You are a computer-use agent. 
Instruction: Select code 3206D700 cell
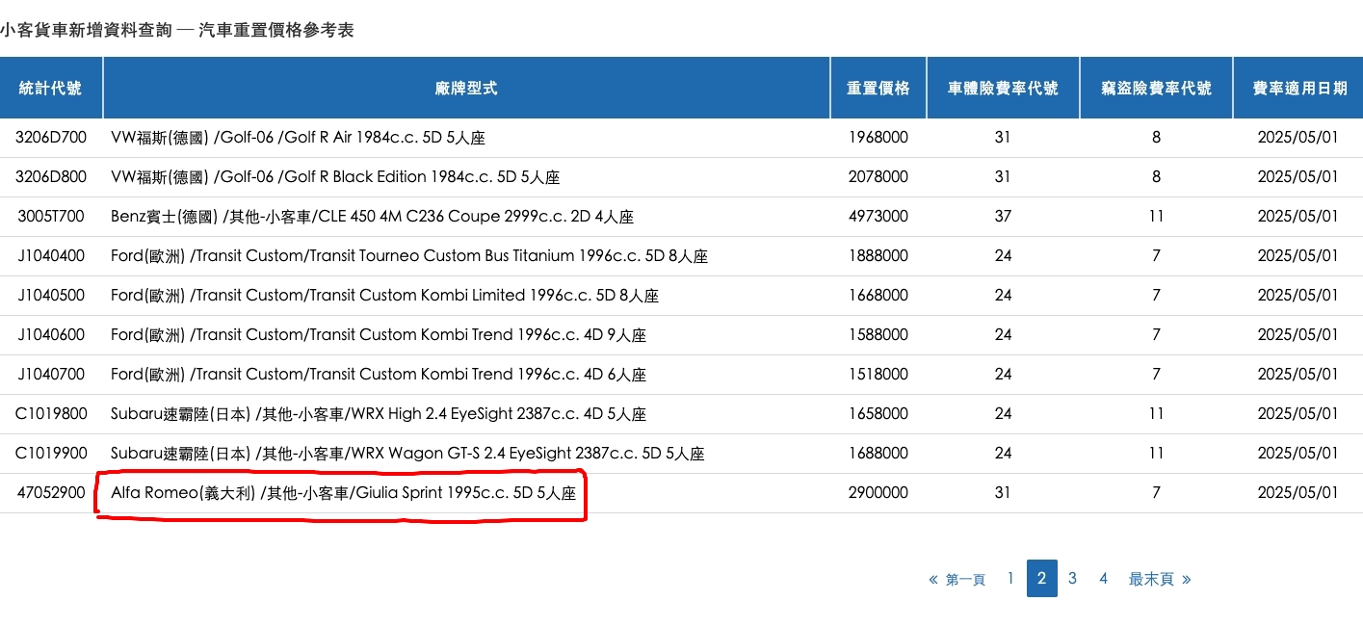click(x=51, y=138)
